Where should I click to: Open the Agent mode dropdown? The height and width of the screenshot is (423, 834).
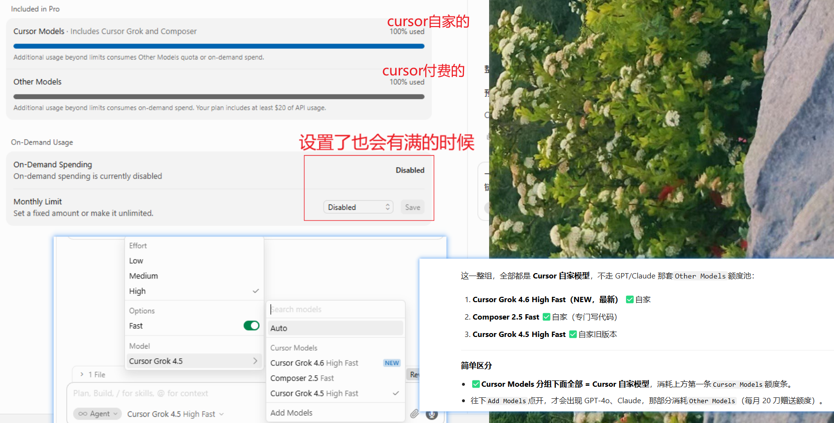pos(98,414)
